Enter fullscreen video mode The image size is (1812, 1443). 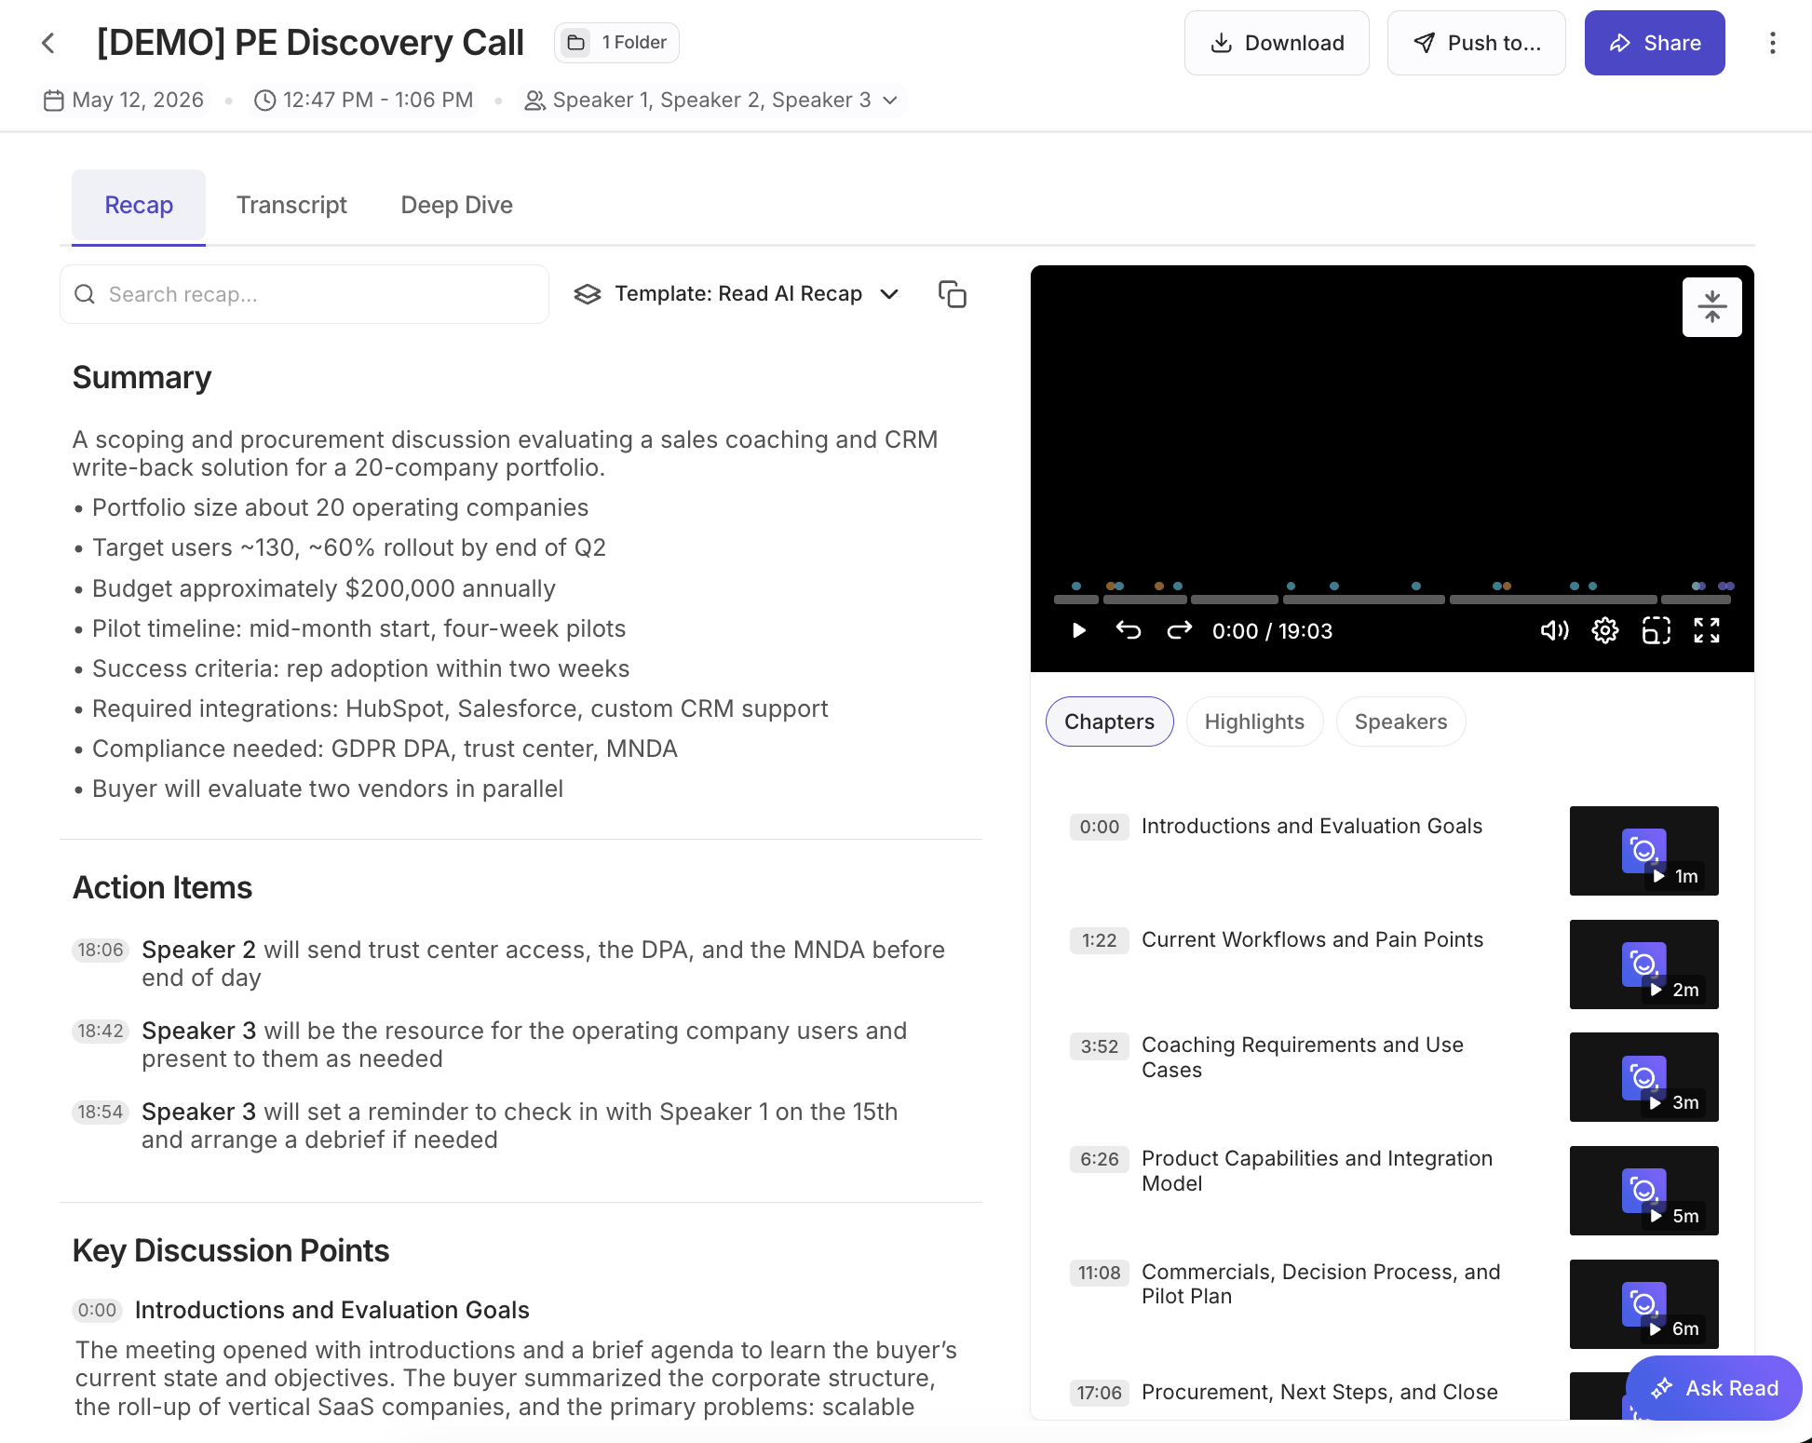pos(1707,631)
